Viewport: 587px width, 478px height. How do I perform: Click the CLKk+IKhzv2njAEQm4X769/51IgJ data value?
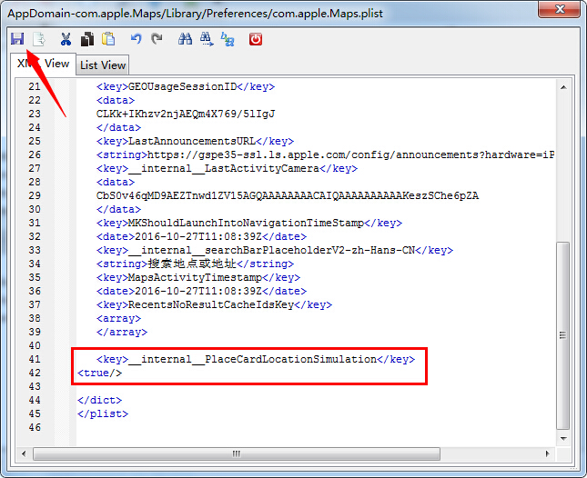[186, 114]
